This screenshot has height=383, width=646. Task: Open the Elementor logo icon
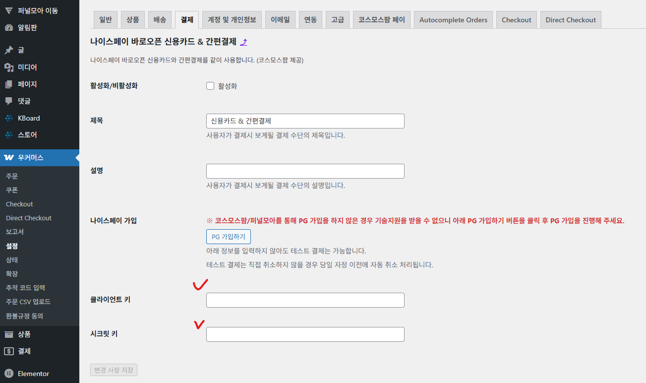[8, 374]
